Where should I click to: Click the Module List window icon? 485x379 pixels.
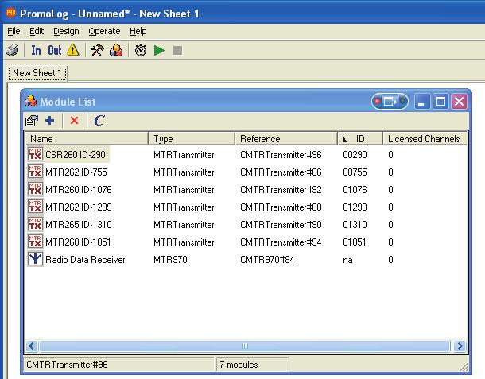[x=31, y=101]
